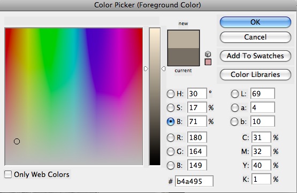Click the M magenta field showing 32
This screenshot has width=297, height=193.
pos(261,151)
